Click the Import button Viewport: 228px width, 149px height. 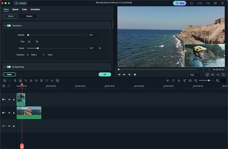[21, 3]
